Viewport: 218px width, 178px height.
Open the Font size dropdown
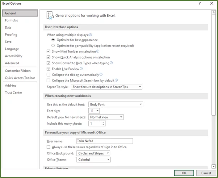pyautogui.click(x=94, y=111)
